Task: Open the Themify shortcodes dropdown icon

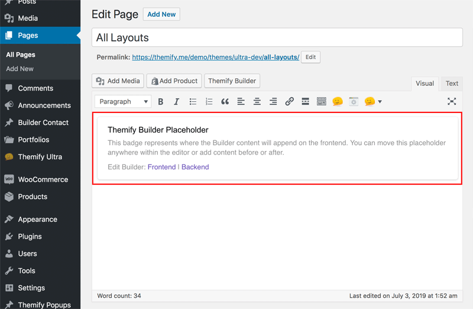Action: click(x=373, y=101)
